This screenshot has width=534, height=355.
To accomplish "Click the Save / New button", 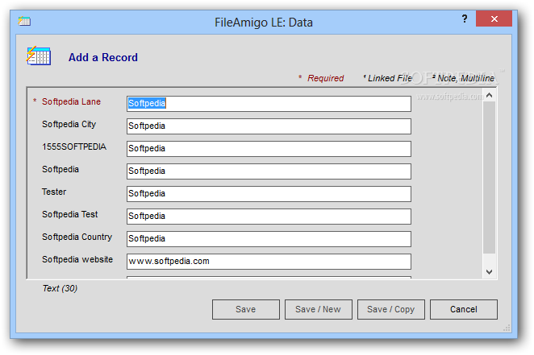I will [319, 309].
